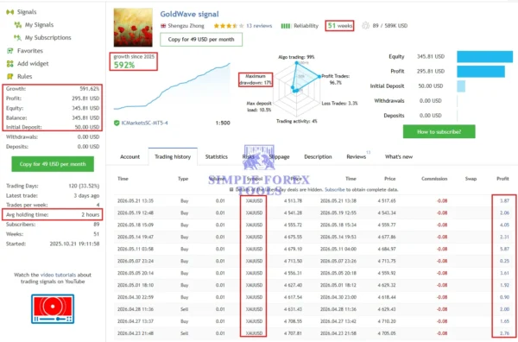
Task: Click the 51 weeks label
Action: (340, 25)
